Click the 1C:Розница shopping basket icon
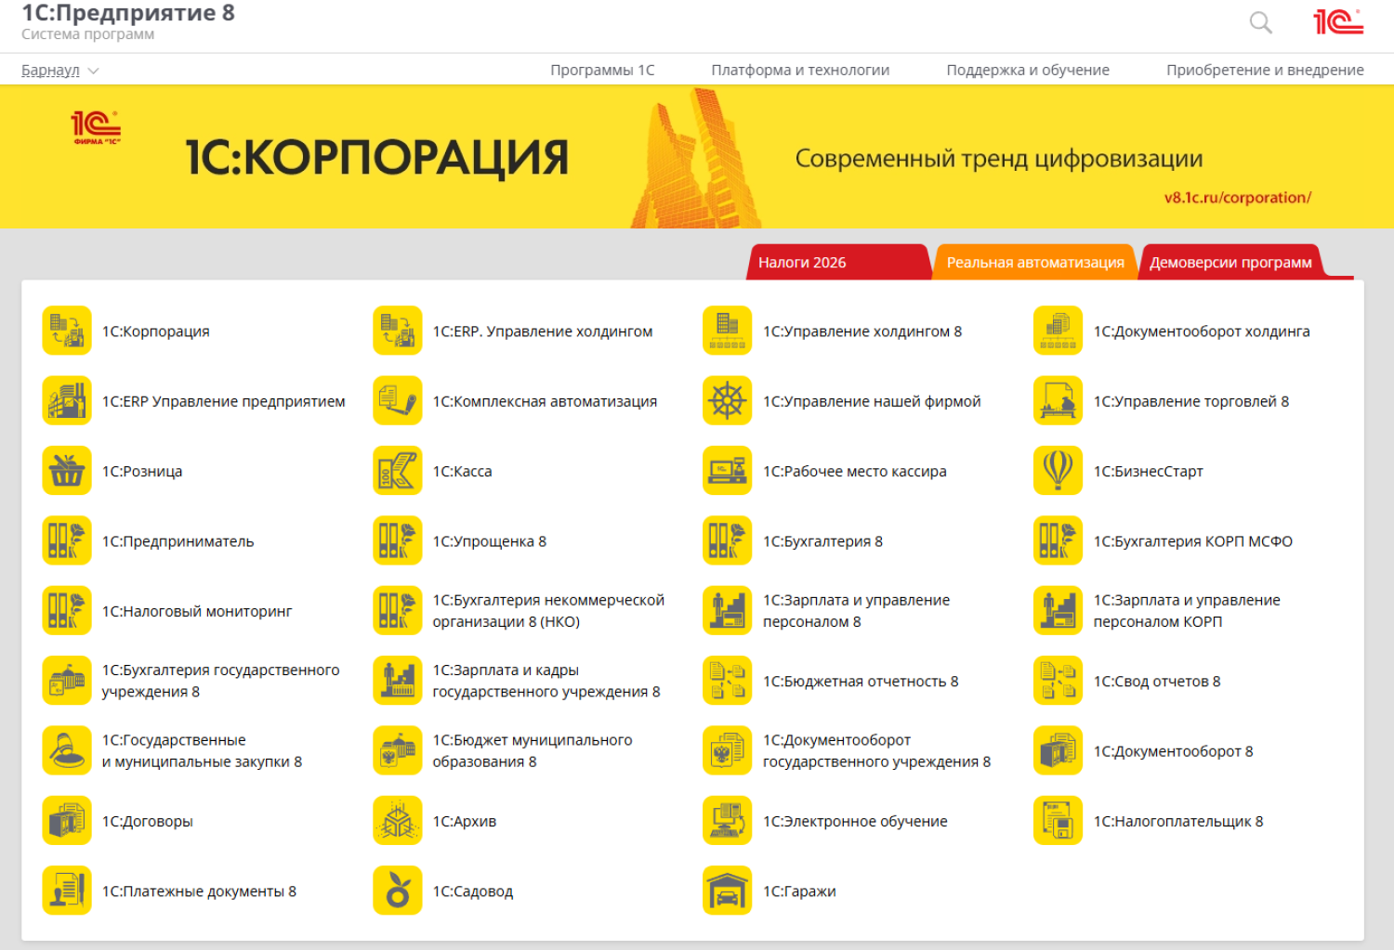Image resolution: width=1394 pixels, height=950 pixels. point(67,471)
